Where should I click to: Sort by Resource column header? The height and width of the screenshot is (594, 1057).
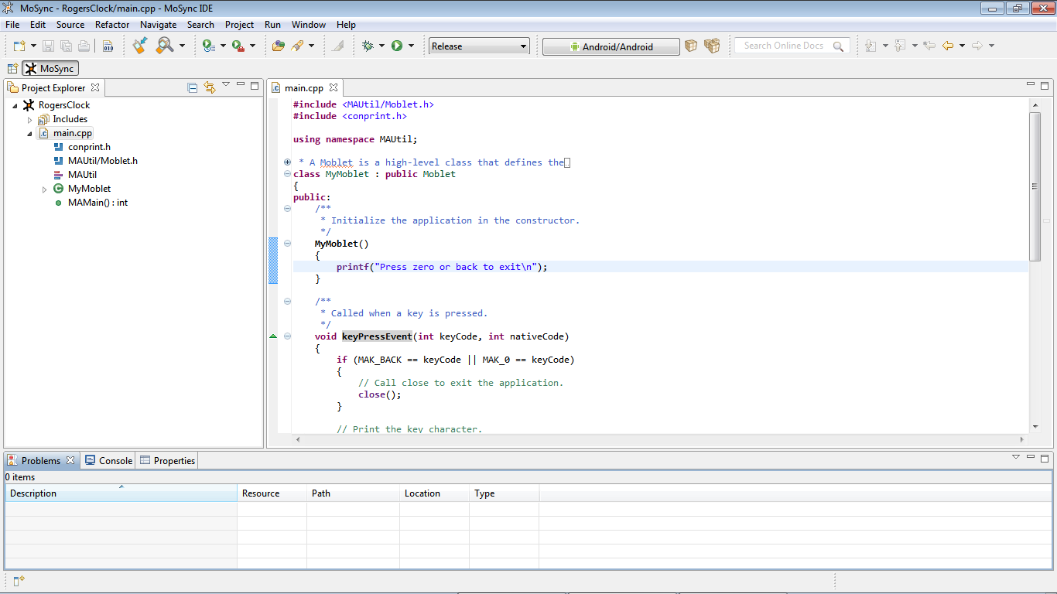272,493
